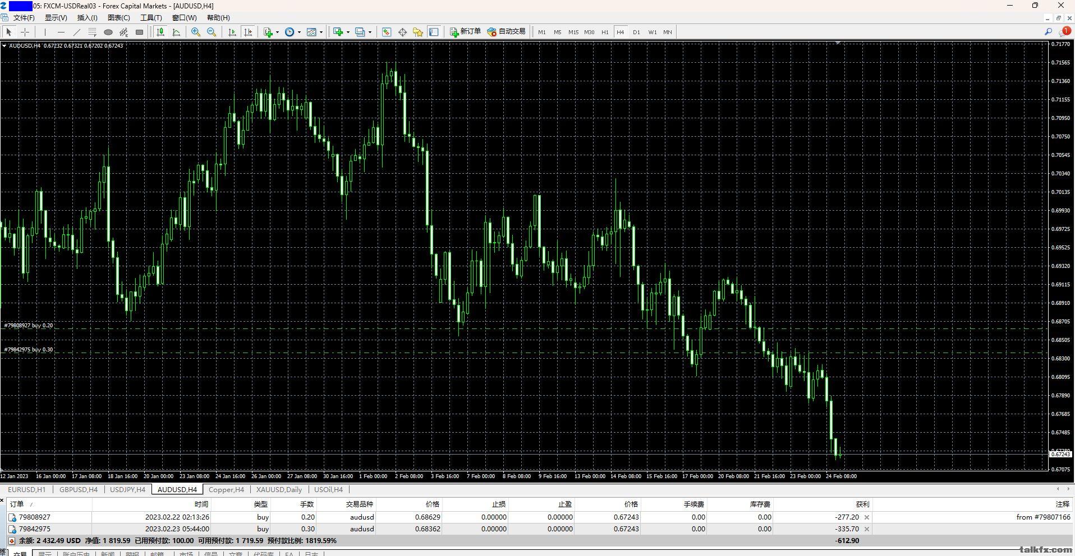
Task: Toggle chart auto scroll
Action: pyautogui.click(x=232, y=32)
